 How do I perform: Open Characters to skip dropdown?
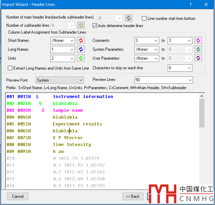coord(180,68)
